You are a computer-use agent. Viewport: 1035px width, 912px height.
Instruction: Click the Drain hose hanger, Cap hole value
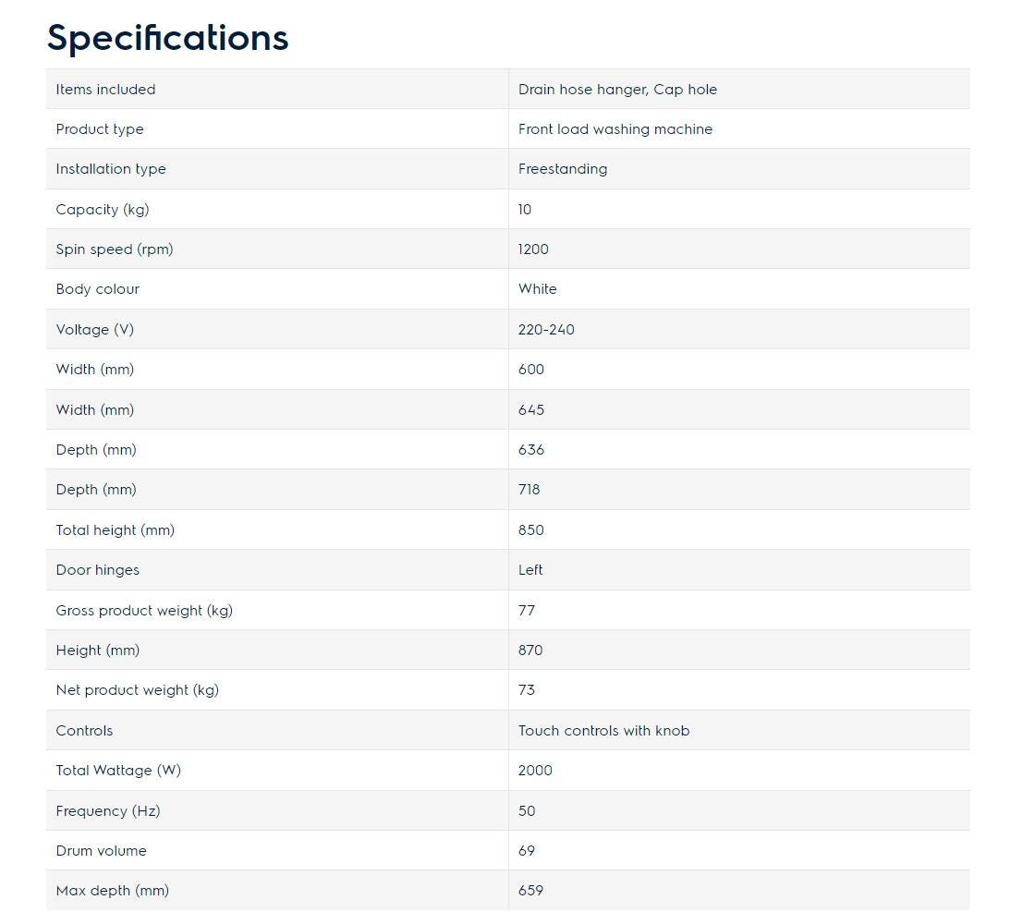pyautogui.click(x=617, y=90)
